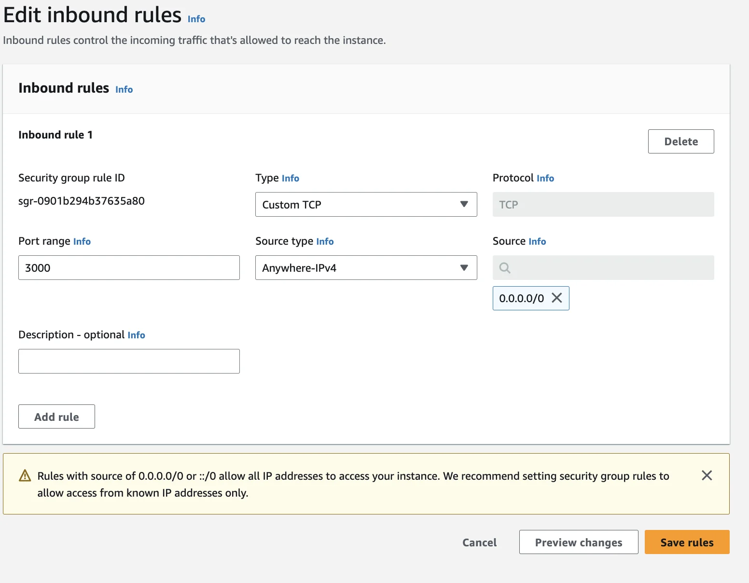Cancel editing inbound rules
Image resolution: width=749 pixels, height=583 pixels.
[479, 542]
